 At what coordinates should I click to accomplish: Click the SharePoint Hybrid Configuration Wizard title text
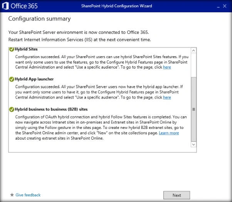coord(117,6)
